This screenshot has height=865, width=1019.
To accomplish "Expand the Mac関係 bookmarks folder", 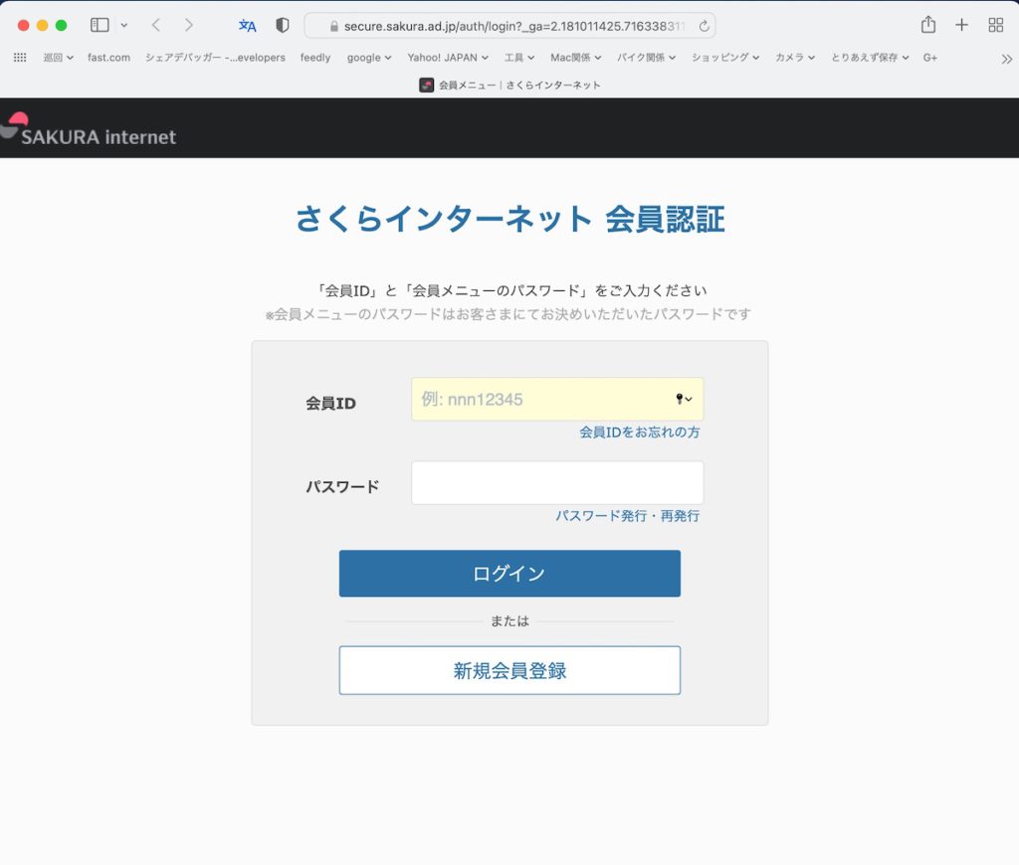I will coord(577,58).
